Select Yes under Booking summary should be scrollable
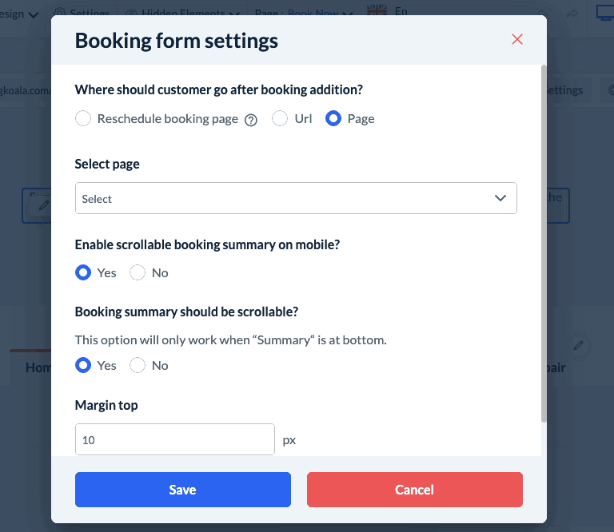Screen dimensions: 614x532 click(x=83, y=365)
